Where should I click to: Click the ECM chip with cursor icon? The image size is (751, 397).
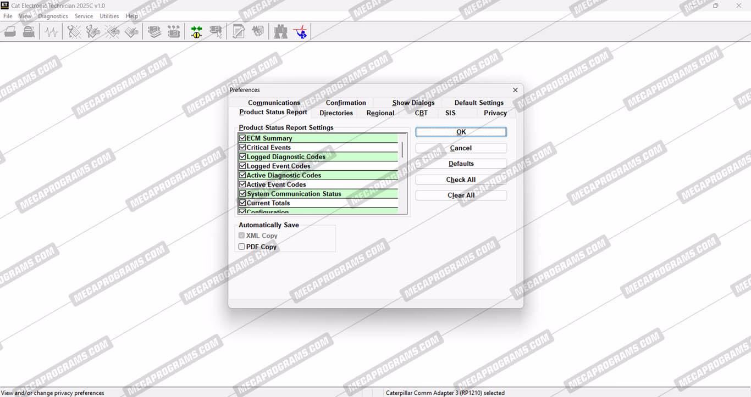(x=216, y=32)
